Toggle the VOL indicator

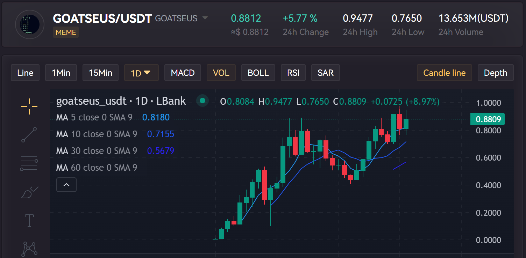pos(221,73)
